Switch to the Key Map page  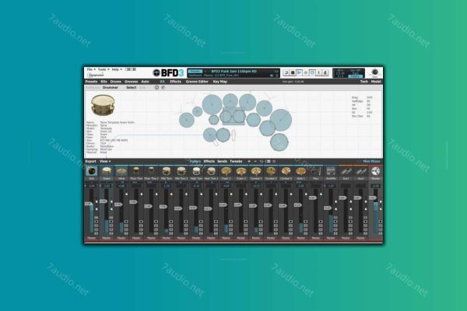[220, 82]
